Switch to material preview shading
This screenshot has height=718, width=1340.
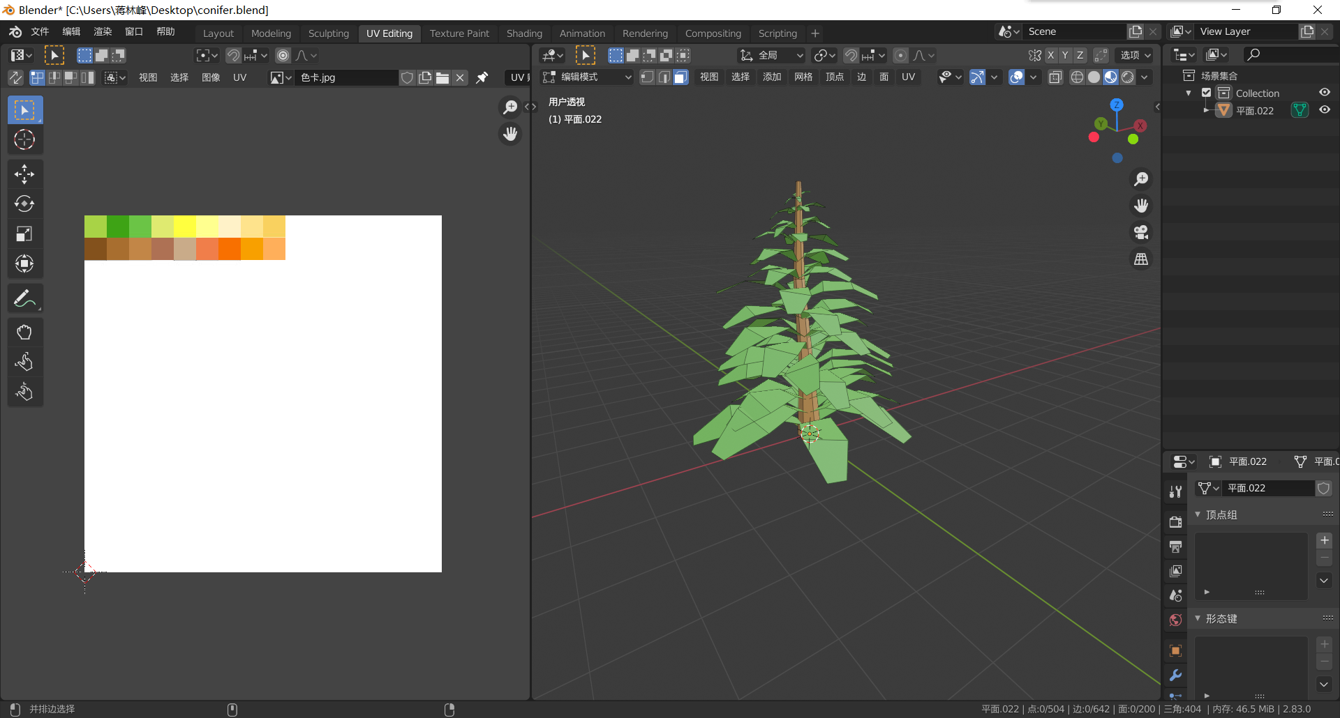click(1111, 77)
